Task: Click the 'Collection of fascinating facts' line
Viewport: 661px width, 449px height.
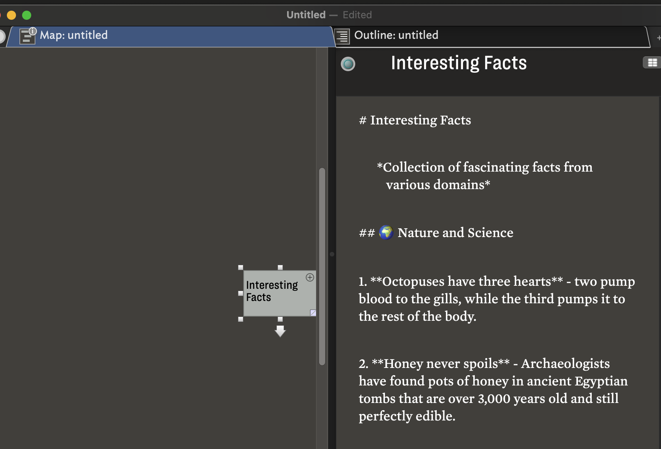Action: [x=484, y=176]
